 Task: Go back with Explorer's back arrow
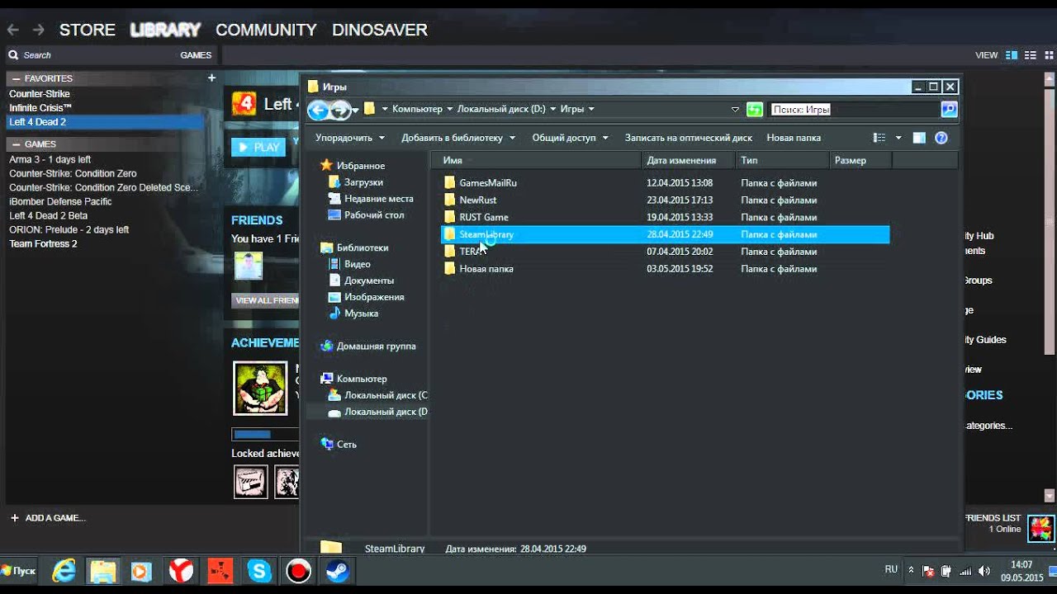[318, 109]
